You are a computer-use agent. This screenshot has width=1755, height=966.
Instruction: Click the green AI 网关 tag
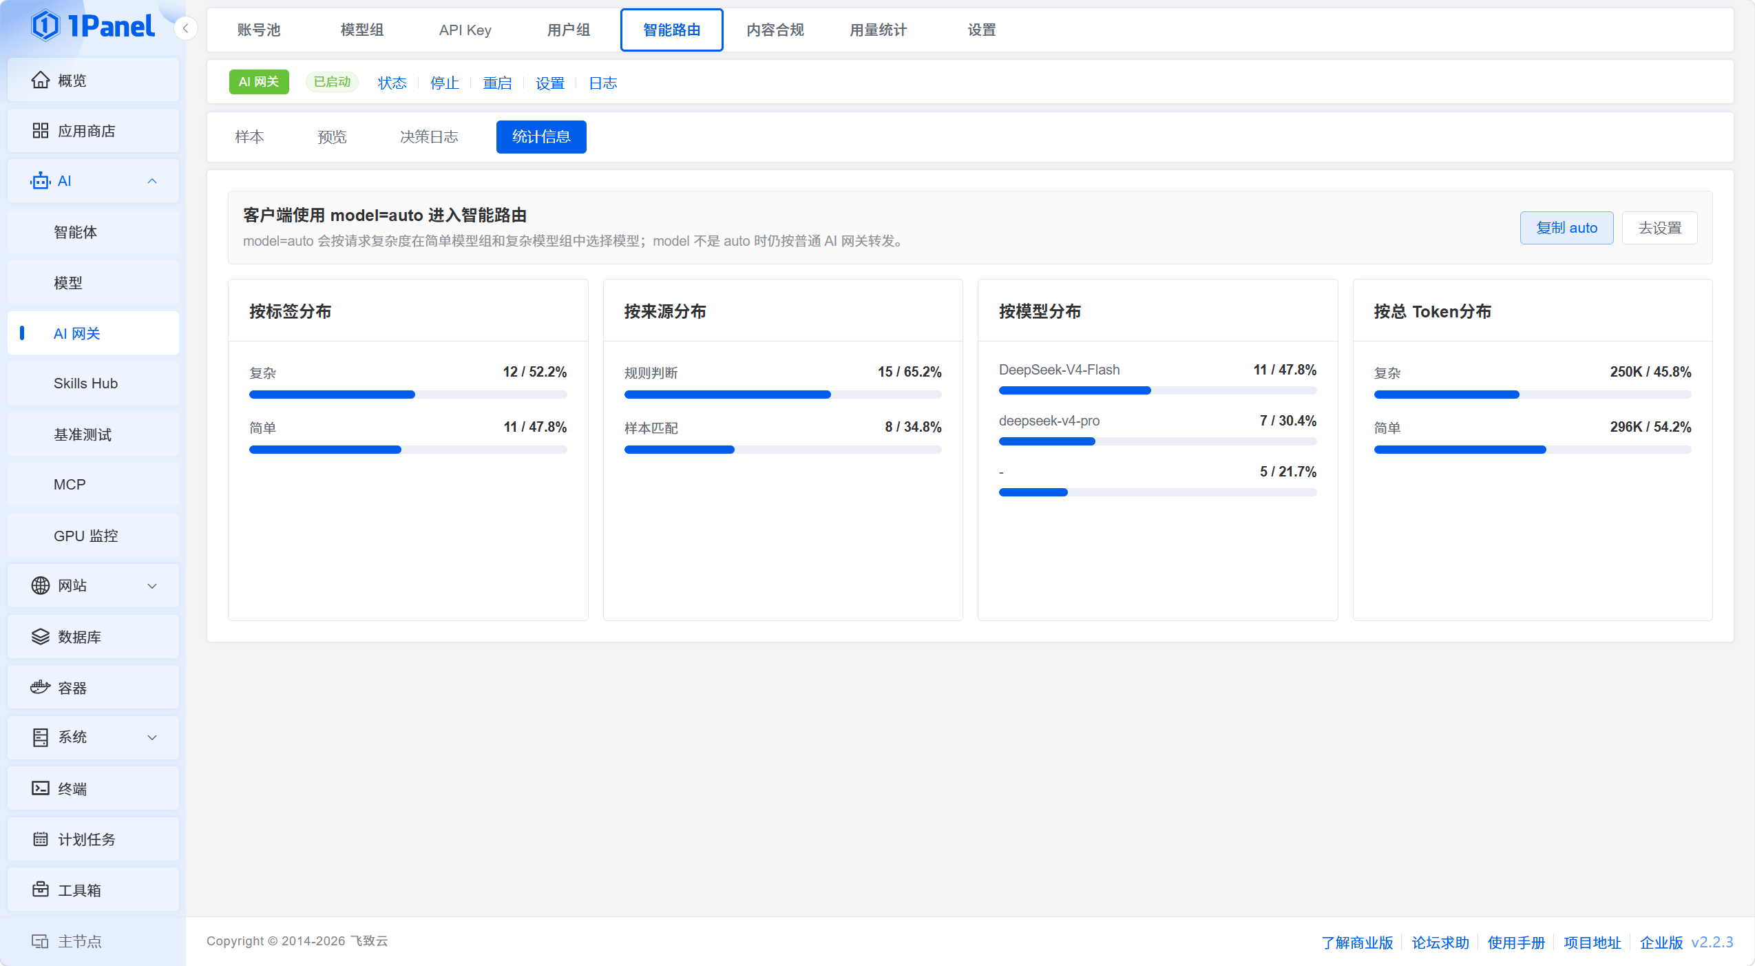point(259,82)
